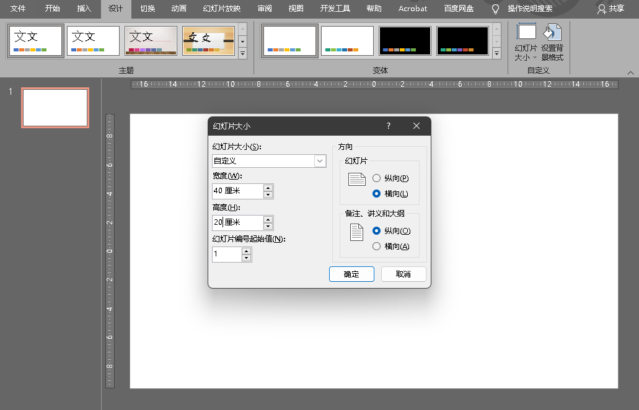Close the 幻灯片大小 dialog with X
639x410 pixels.
click(416, 126)
